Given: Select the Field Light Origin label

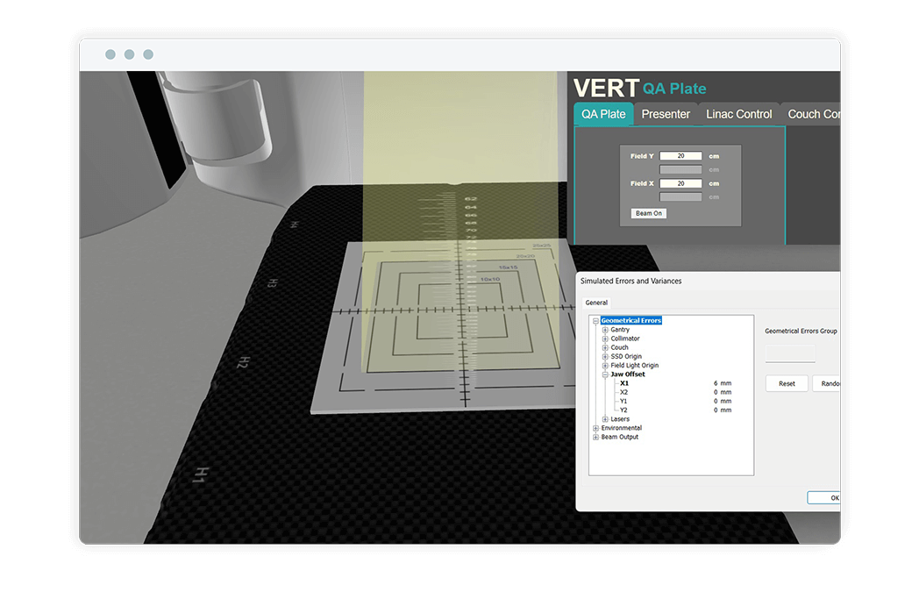Looking at the screenshot, I should tap(634, 365).
